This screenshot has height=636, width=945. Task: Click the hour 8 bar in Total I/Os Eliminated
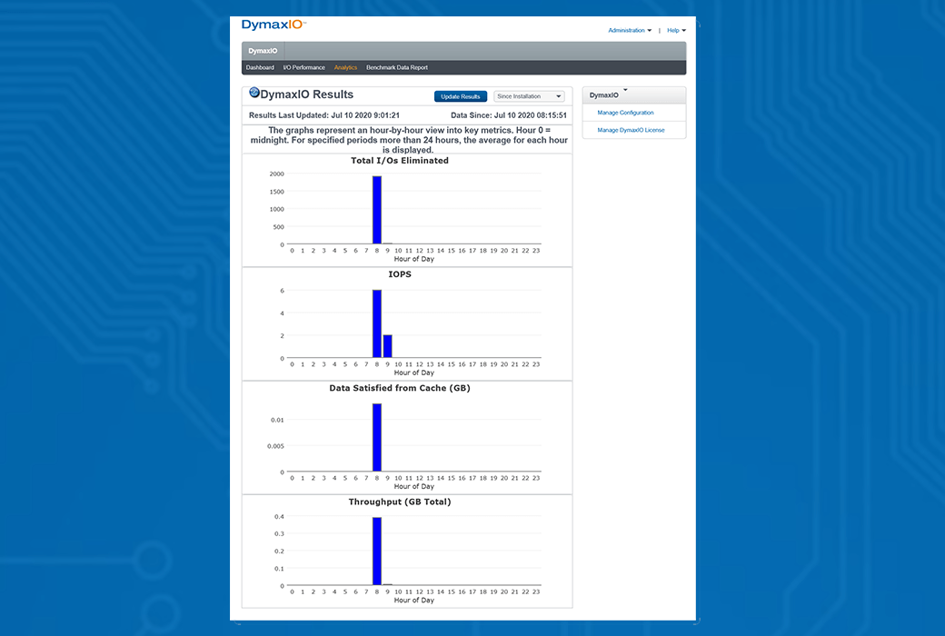pos(377,210)
